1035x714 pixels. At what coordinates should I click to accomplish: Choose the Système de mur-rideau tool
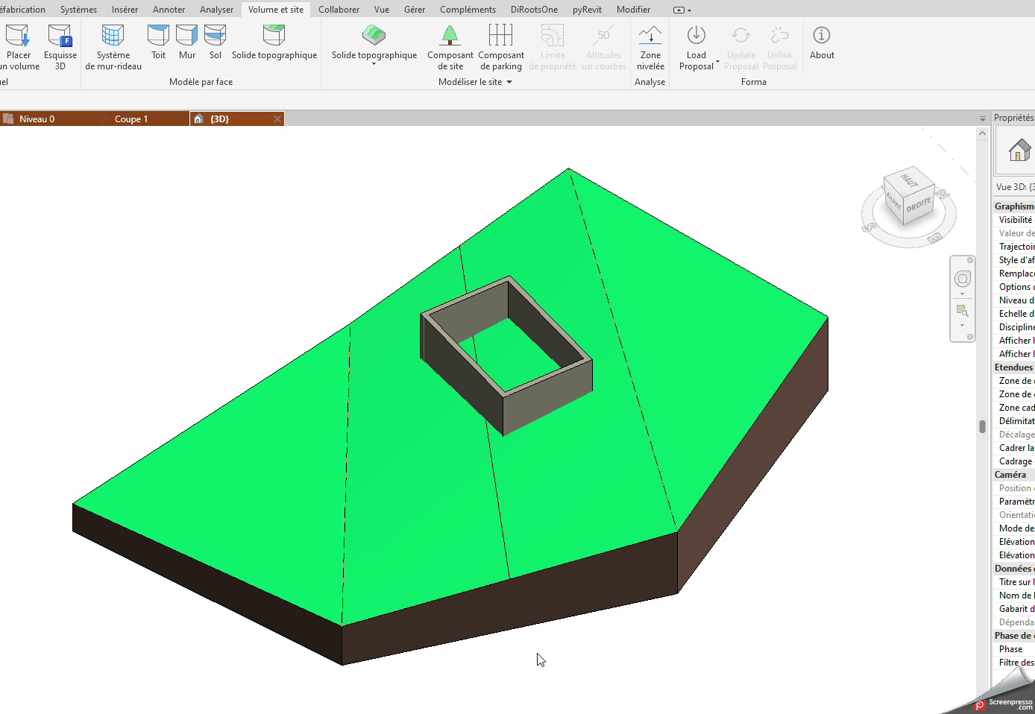click(113, 46)
